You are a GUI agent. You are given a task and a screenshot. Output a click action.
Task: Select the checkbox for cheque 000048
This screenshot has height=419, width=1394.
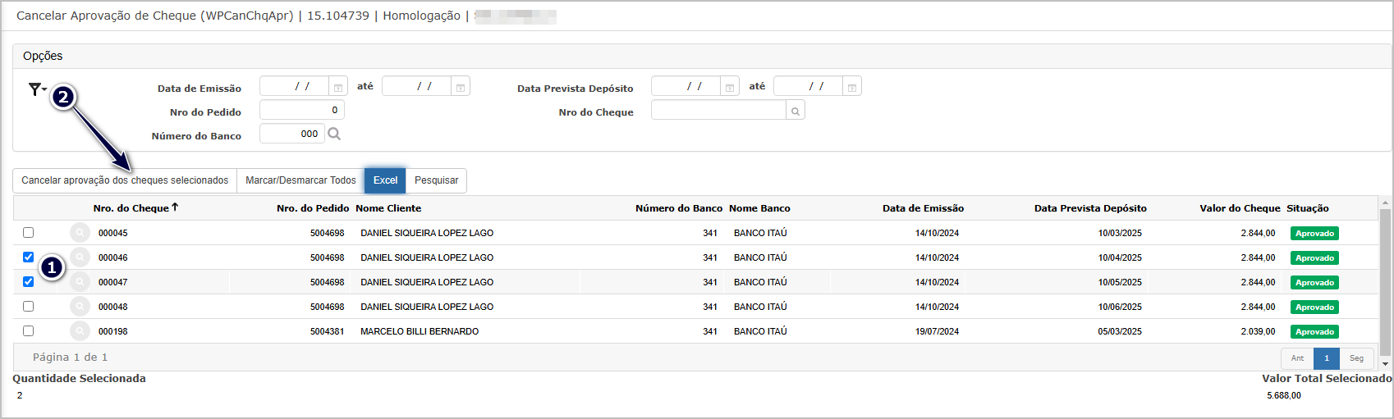(x=29, y=307)
